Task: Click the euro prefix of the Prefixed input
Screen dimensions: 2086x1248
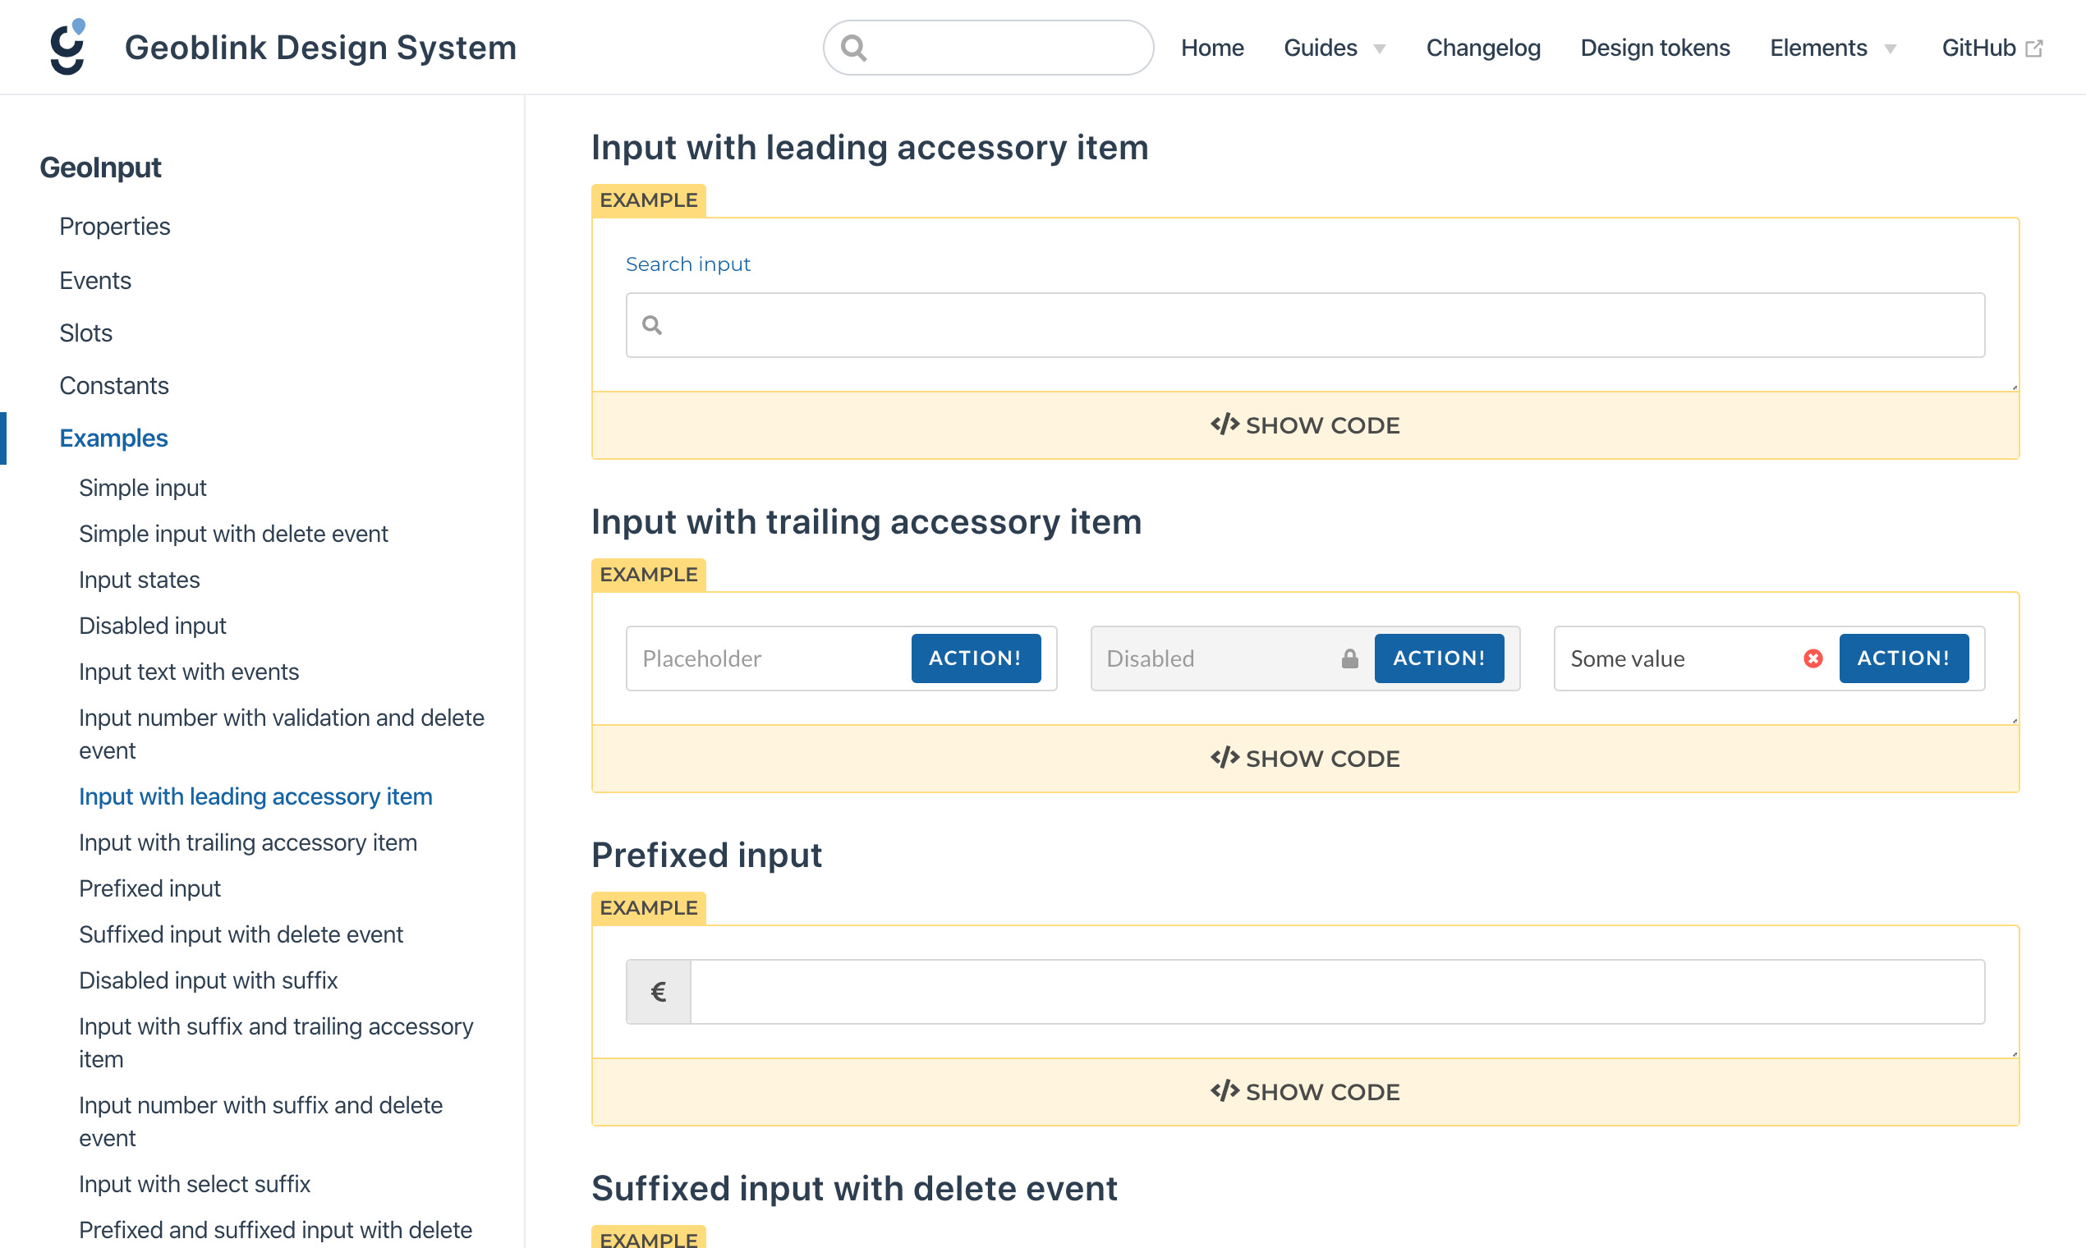Action: [x=659, y=992]
